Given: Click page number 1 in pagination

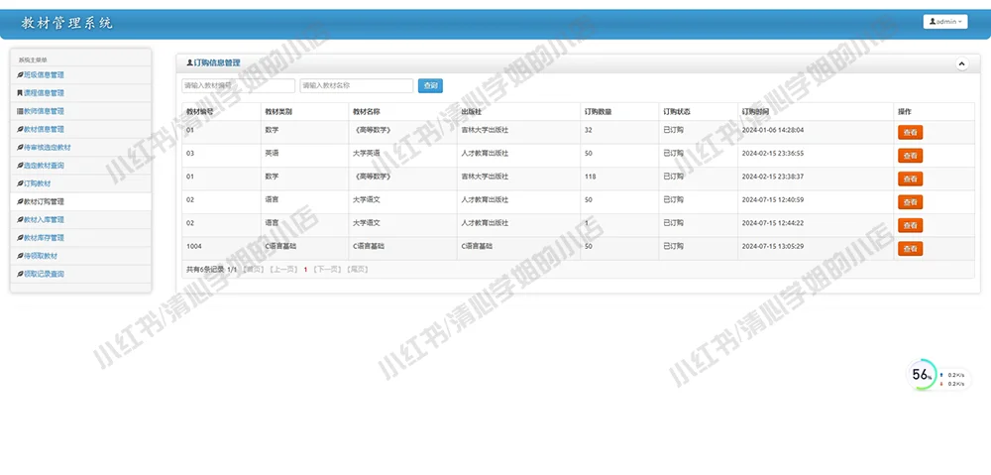Looking at the screenshot, I should 306,270.
